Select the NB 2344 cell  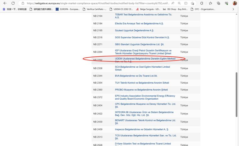[98, 76]
